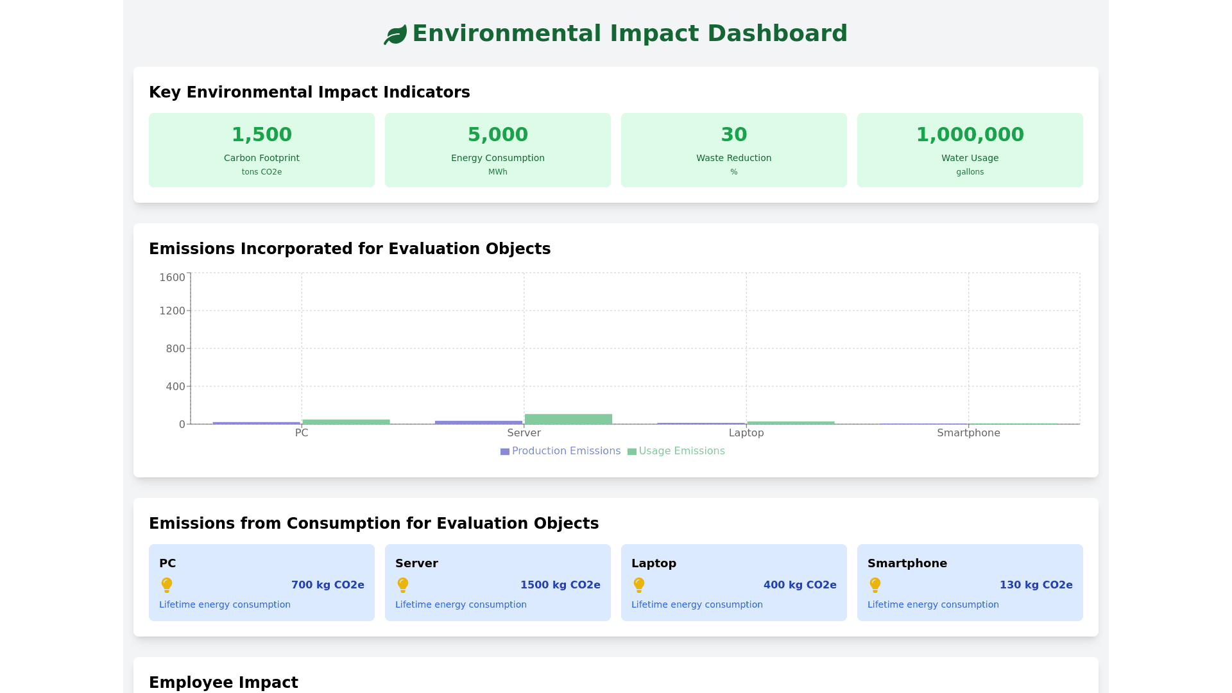Select the Energy Consumption indicator card
The image size is (1232, 693).
498,150
